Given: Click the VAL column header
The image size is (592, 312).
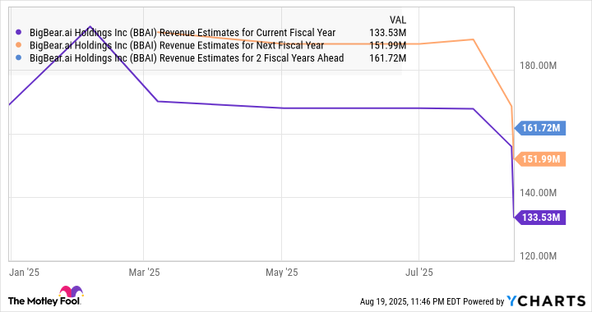Looking at the screenshot, I should [398, 20].
